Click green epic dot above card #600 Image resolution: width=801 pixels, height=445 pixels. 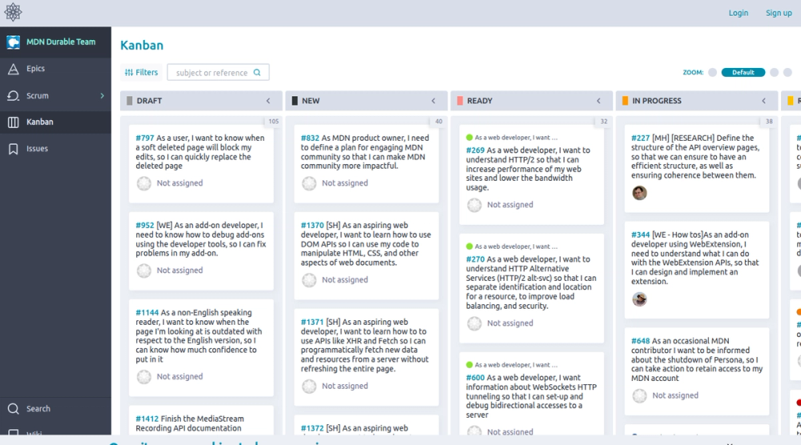click(469, 365)
